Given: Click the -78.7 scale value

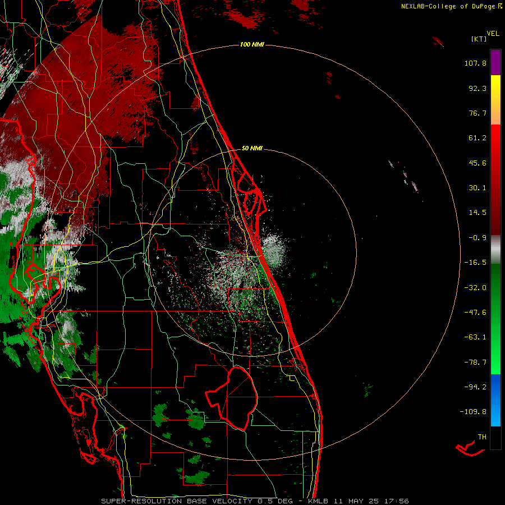Looking at the screenshot, I should click(x=475, y=362).
